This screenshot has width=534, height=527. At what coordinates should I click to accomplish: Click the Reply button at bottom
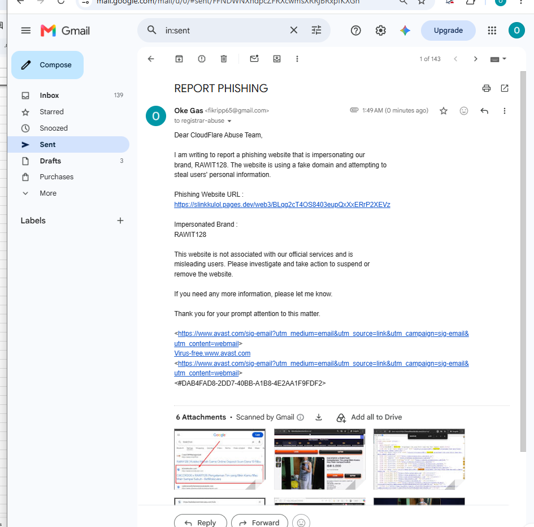click(x=200, y=521)
